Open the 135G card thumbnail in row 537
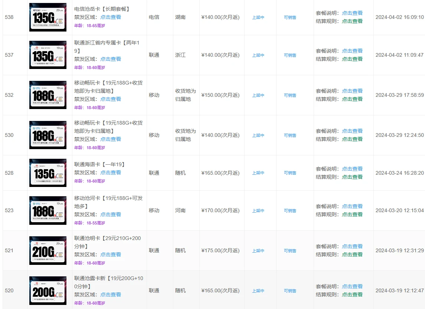 click(x=48, y=55)
